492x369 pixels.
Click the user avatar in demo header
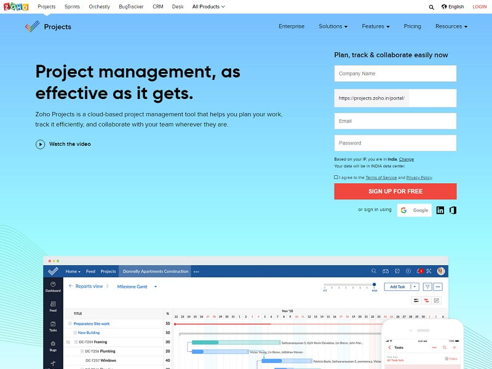point(441,271)
